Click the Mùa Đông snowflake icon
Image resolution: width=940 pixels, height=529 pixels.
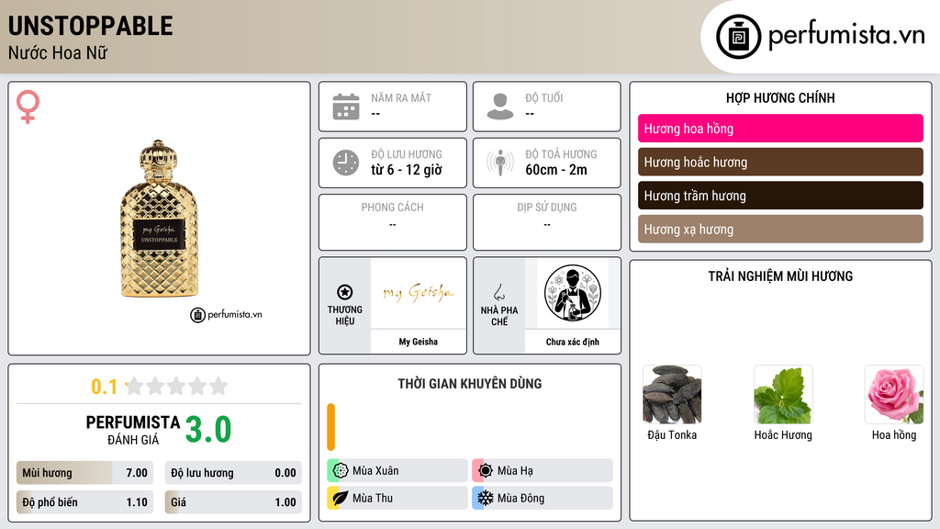pos(486,498)
